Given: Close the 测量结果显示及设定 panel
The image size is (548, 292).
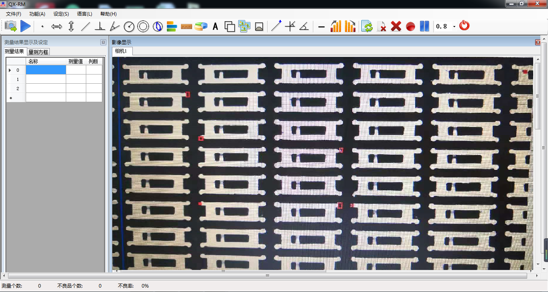Looking at the screenshot, I should tap(103, 42).
